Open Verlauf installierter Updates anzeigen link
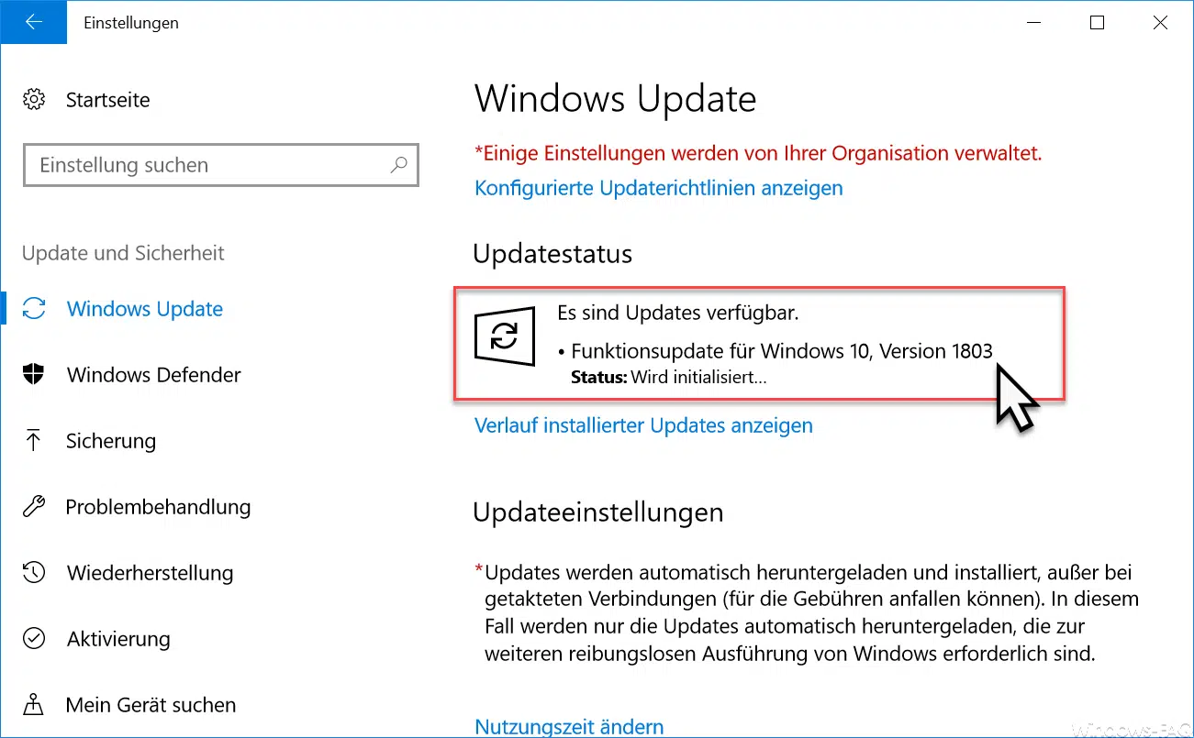Image resolution: width=1194 pixels, height=738 pixels. [643, 425]
